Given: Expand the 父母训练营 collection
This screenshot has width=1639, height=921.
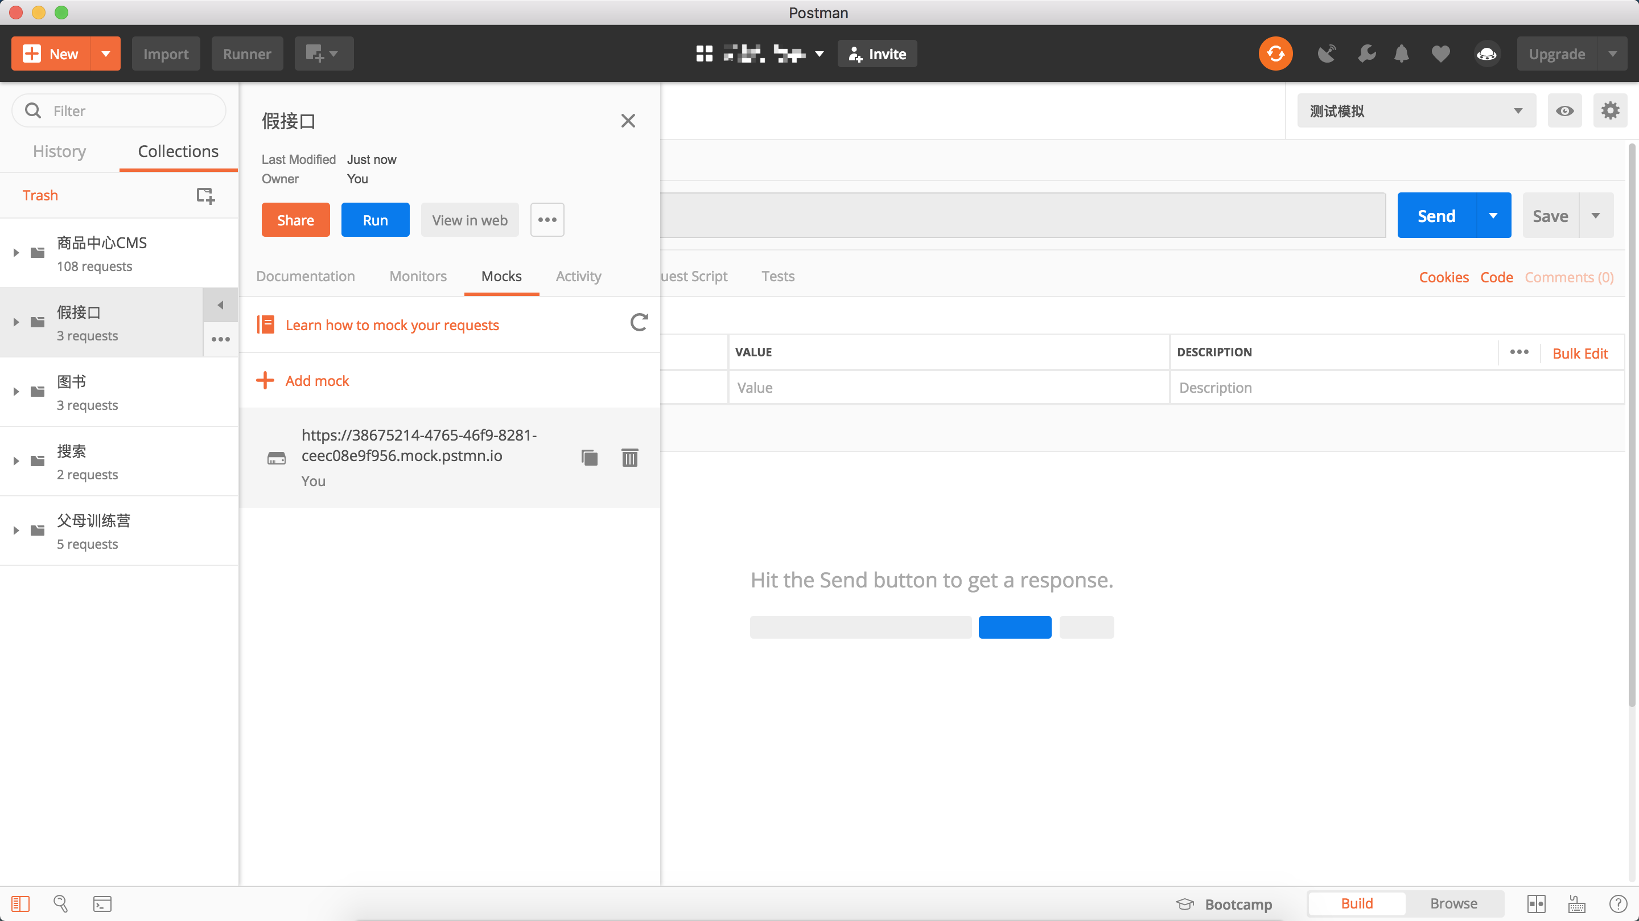Looking at the screenshot, I should [x=17, y=530].
